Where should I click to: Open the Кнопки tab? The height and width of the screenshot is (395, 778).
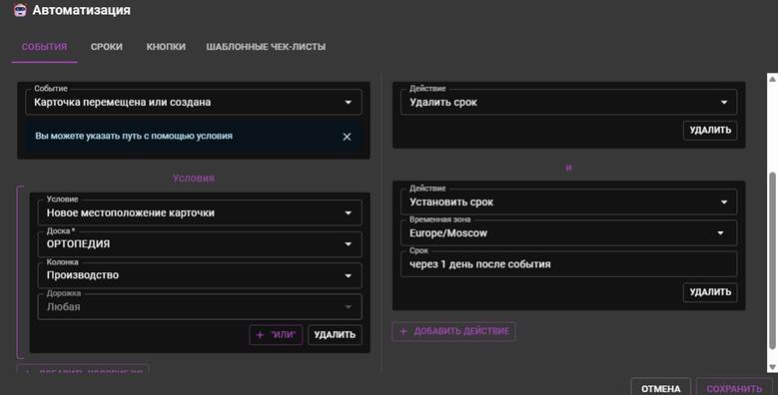point(166,47)
